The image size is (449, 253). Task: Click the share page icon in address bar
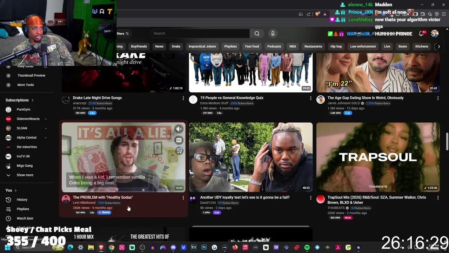[309, 14]
